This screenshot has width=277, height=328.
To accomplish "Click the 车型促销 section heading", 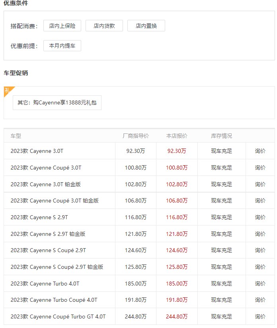I will [x=16, y=73].
